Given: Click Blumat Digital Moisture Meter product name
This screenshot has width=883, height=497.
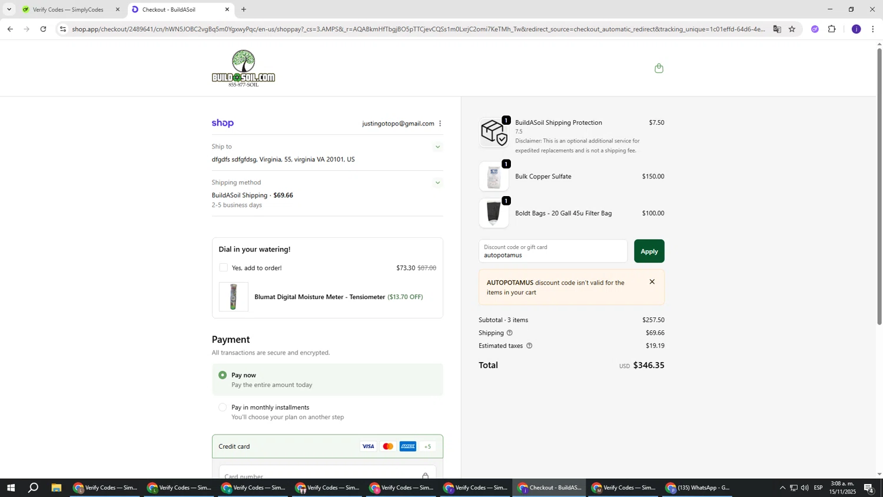Looking at the screenshot, I should 320,297.
